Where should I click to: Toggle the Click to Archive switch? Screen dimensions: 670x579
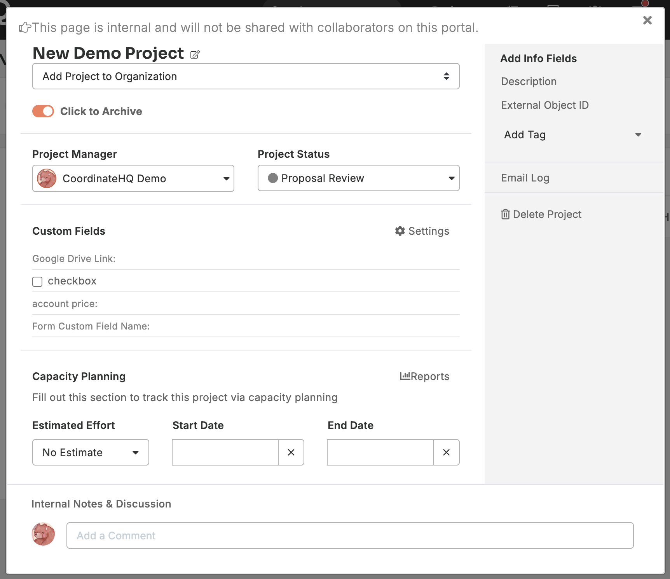[x=43, y=111]
